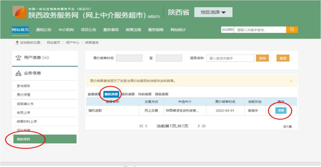The height and width of the screenshot is (167, 321).
Task: Focus the 服务名称 keyword field
Action: point(230,58)
